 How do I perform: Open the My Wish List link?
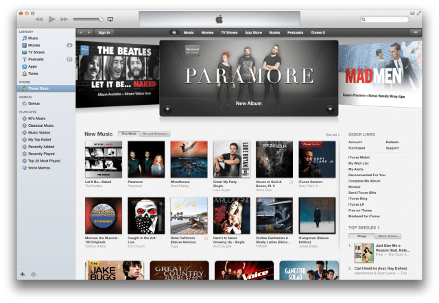(x=358, y=163)
